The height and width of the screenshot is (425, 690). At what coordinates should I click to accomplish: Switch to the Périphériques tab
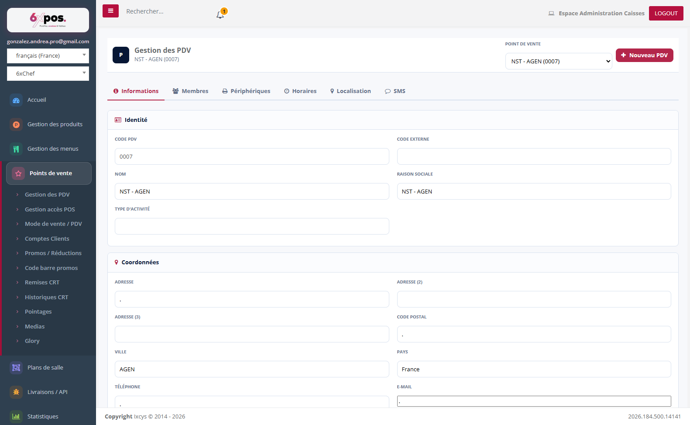tap(246, 91)
